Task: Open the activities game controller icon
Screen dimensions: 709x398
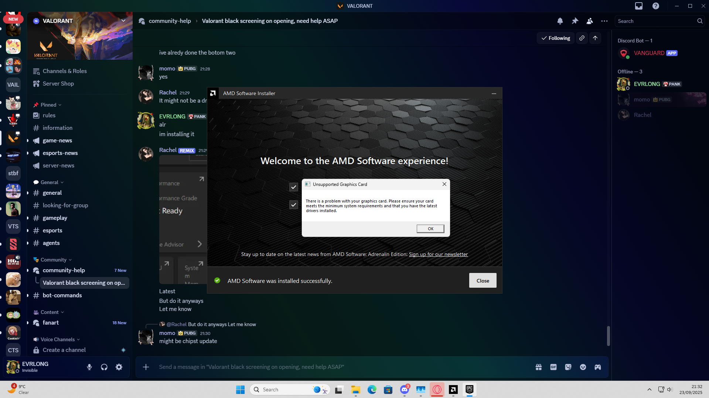Action: point(598,367)
